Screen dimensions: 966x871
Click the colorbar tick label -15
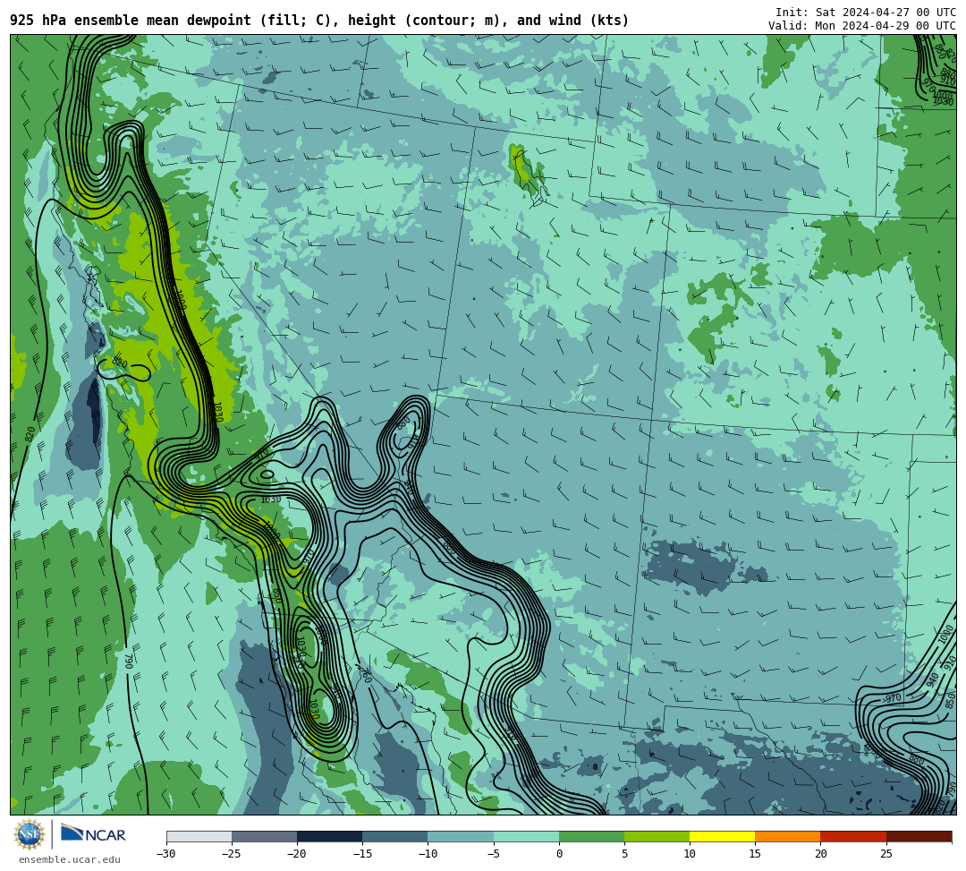tap(362, 854)
